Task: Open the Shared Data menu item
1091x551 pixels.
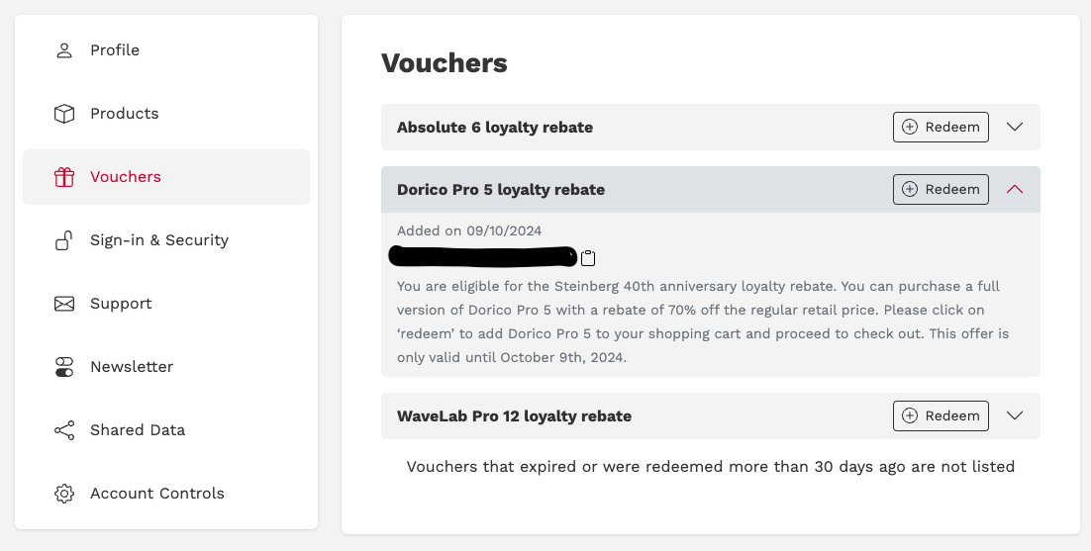Action: click(x=166, y=430)
